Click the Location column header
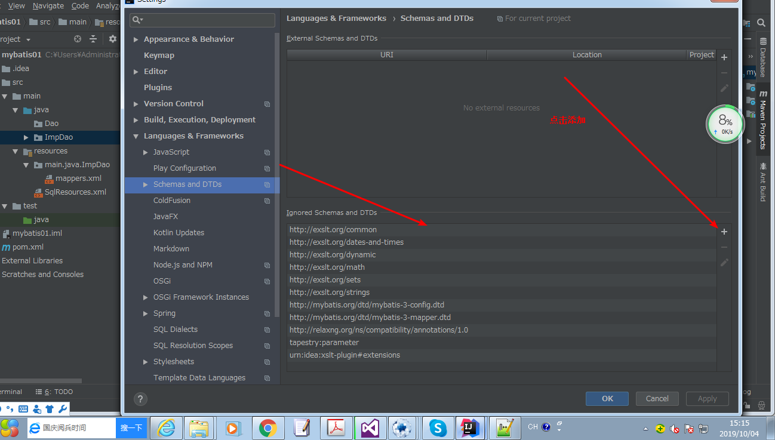The height and width of the screenshot is (440, 775). coord(587,54)
